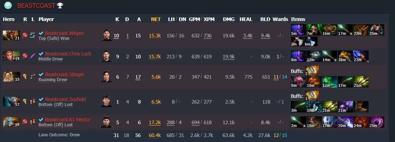This screenshot has width=395, height=142.
Task: Click the BEASTCOAST team name link
Action: 36,6
